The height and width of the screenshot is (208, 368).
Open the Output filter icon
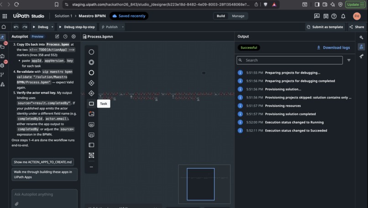(349, 60)
